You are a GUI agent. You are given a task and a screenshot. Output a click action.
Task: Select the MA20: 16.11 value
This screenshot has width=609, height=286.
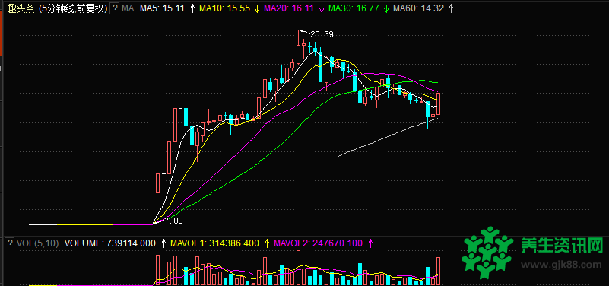point(288,8)
